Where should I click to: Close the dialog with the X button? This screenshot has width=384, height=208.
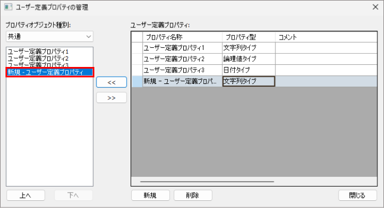point(375,7)
